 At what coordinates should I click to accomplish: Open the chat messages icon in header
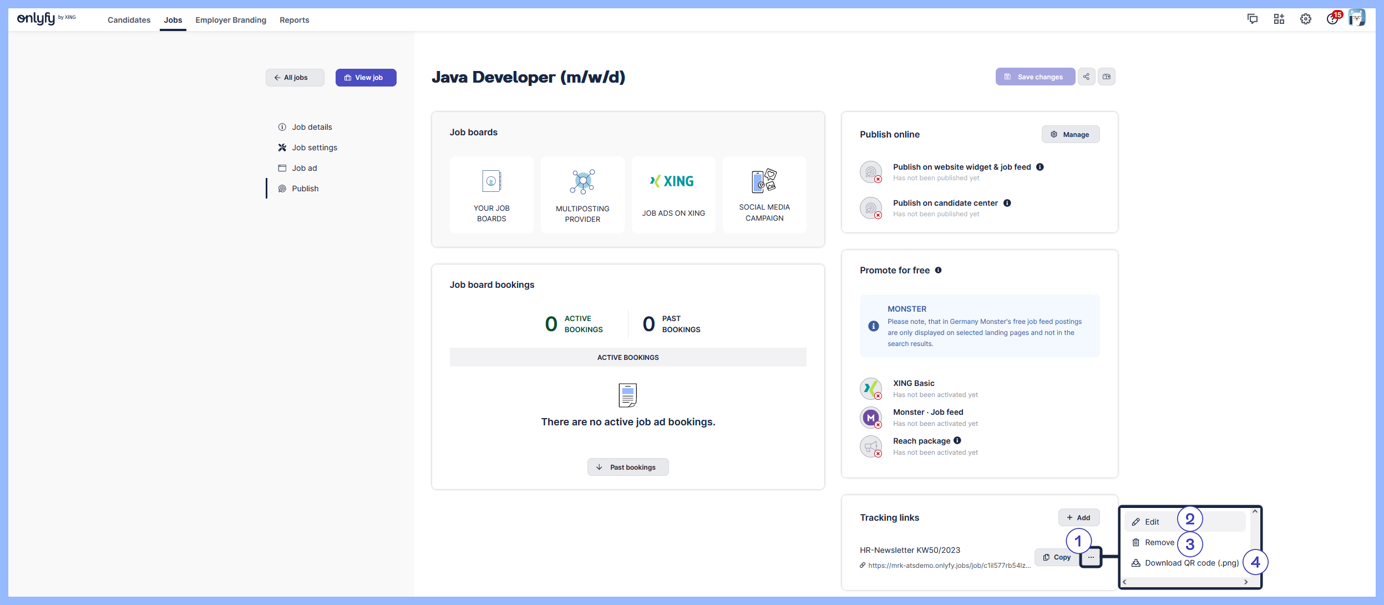[1252, 19]
